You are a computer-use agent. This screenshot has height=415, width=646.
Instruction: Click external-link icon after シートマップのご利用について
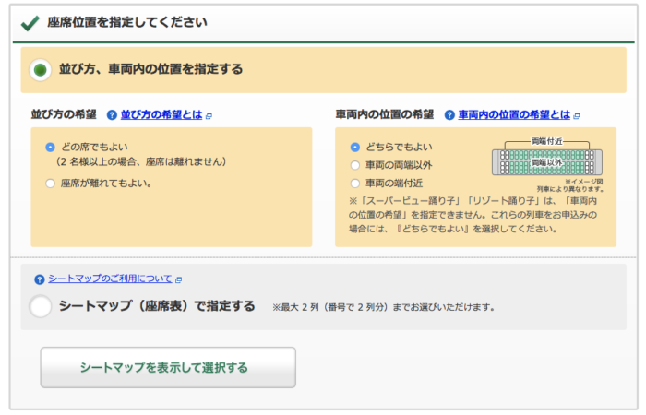point(179,279)
